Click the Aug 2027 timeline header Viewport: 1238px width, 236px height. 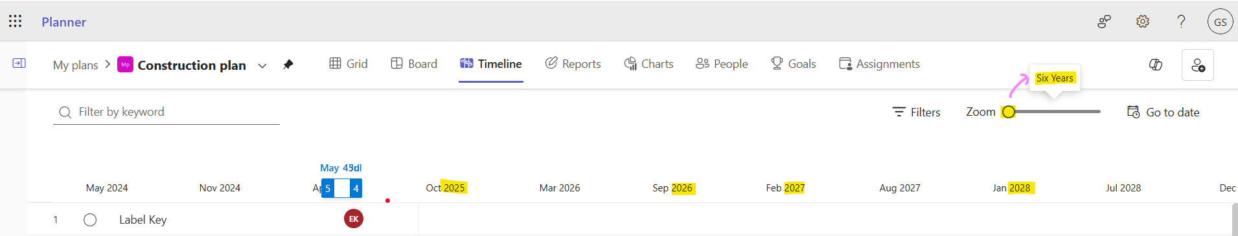900,188
